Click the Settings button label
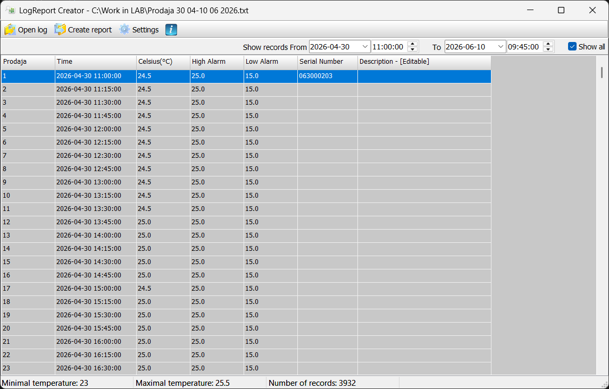 point(145,30)
